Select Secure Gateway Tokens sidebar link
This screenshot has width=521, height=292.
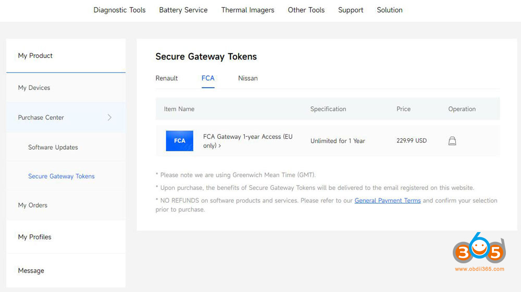(61, 176)
